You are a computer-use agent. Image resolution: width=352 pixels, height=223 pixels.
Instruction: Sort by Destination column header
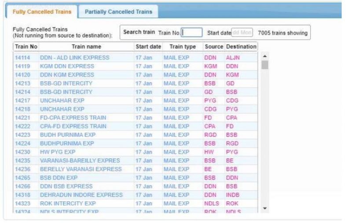pyautogui.click(x=241, y=46)
